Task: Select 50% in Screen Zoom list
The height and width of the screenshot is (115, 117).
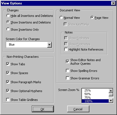Action: coord(95,94)
